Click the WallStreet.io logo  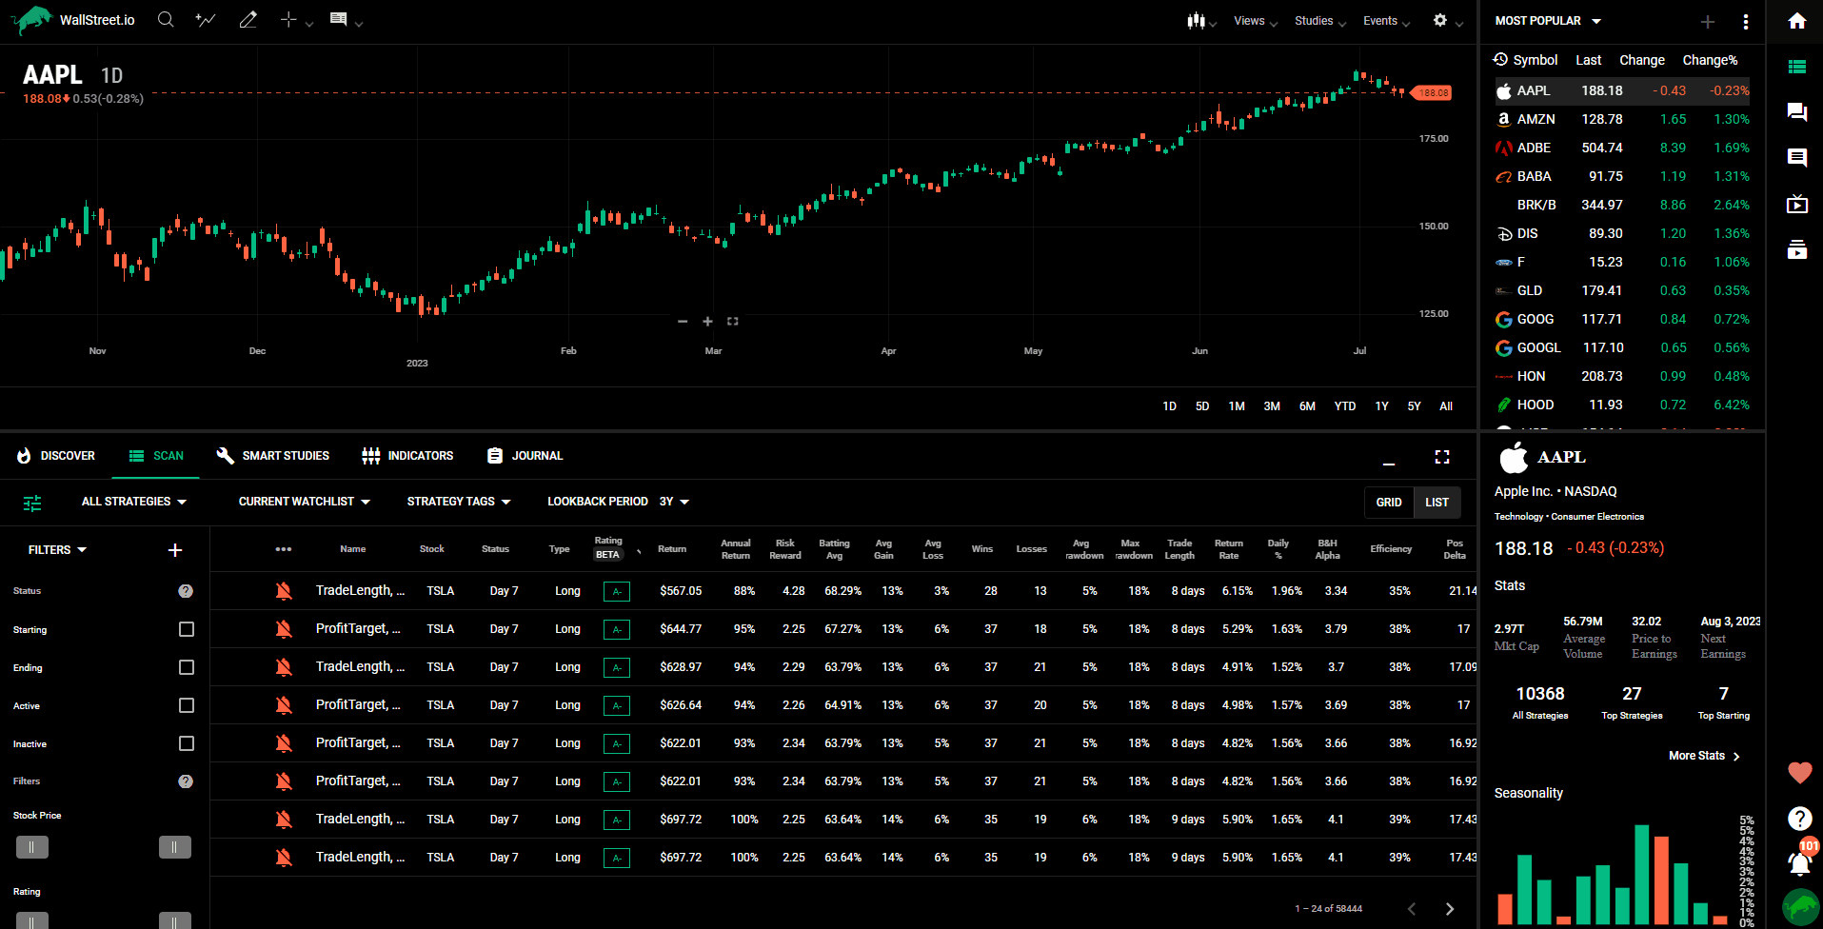(73, 20)
